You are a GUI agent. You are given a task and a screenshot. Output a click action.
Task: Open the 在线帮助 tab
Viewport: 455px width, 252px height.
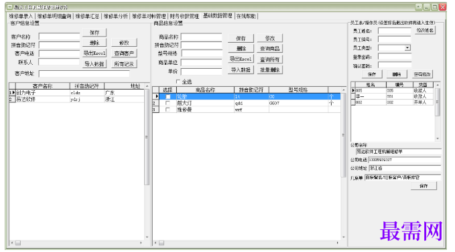click(246, 16)
